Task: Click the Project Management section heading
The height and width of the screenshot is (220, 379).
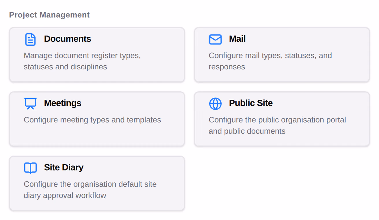Action: (49, 15)
